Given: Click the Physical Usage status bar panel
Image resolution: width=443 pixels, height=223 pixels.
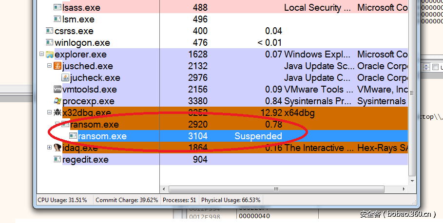Looking at the screenshot, I should click(x=231, y=200).
